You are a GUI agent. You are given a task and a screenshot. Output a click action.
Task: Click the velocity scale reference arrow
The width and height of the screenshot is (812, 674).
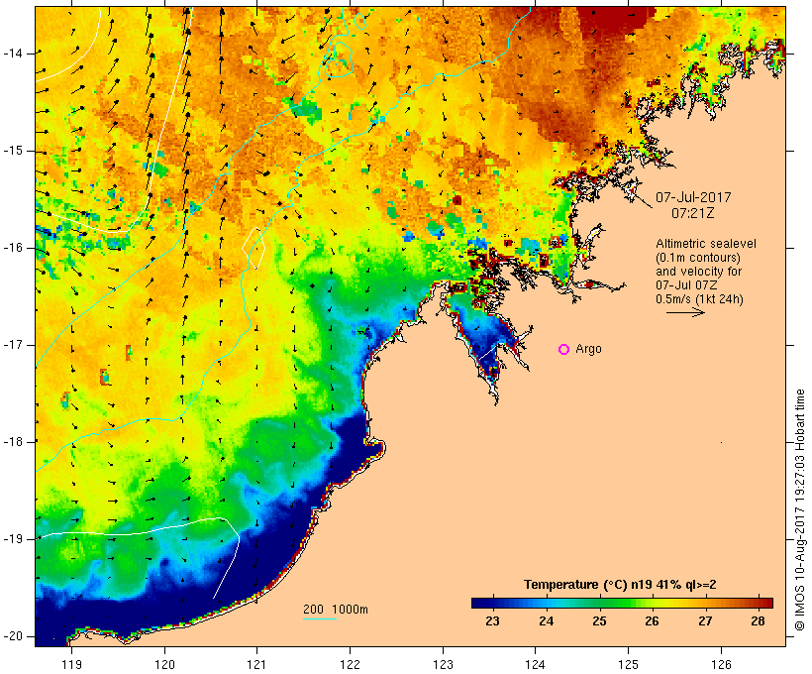point(685,312)
